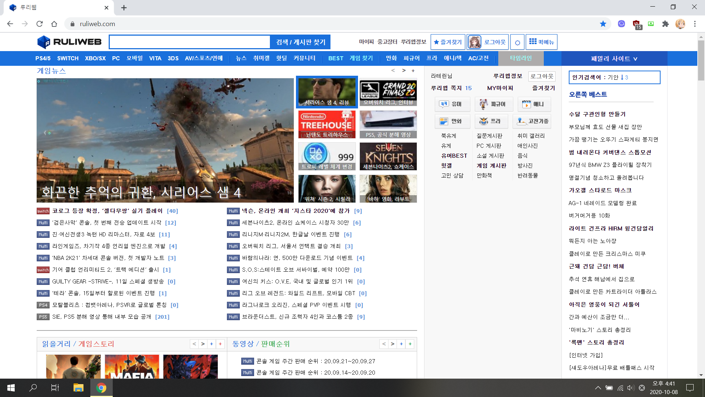Open Windows taskbar search
Image resolution: width=705 pixels, height=397 pixels.
point(33,388)
